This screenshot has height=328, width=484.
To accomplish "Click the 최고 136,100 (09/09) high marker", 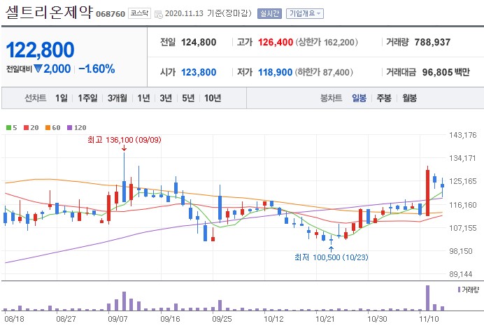I will (124, 140).
